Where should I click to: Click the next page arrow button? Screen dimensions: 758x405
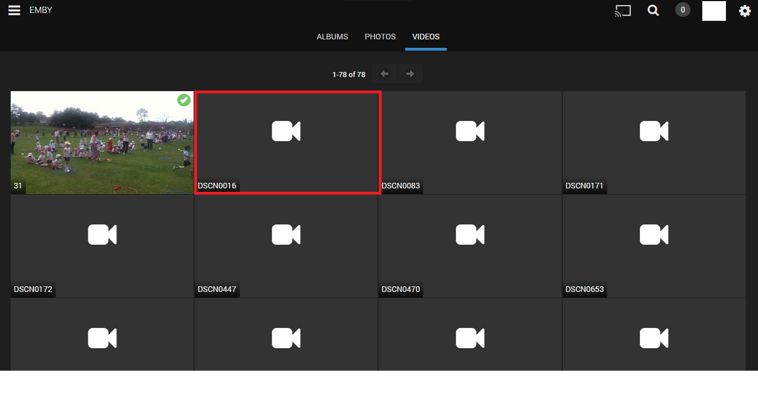(410, 73)
